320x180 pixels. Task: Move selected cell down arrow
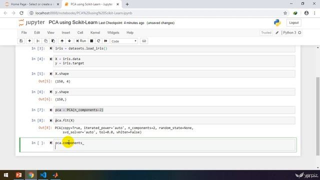pyautogui.click(x=69, y=41)
